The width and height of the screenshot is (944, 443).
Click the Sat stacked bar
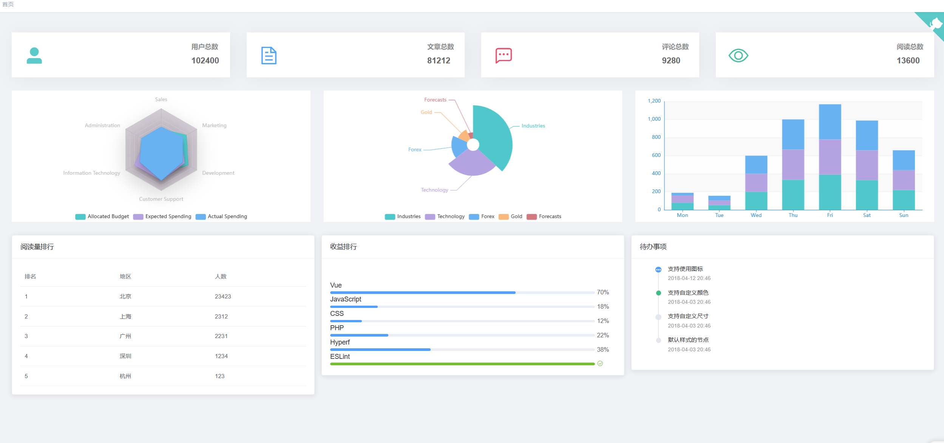pos(867,165)
